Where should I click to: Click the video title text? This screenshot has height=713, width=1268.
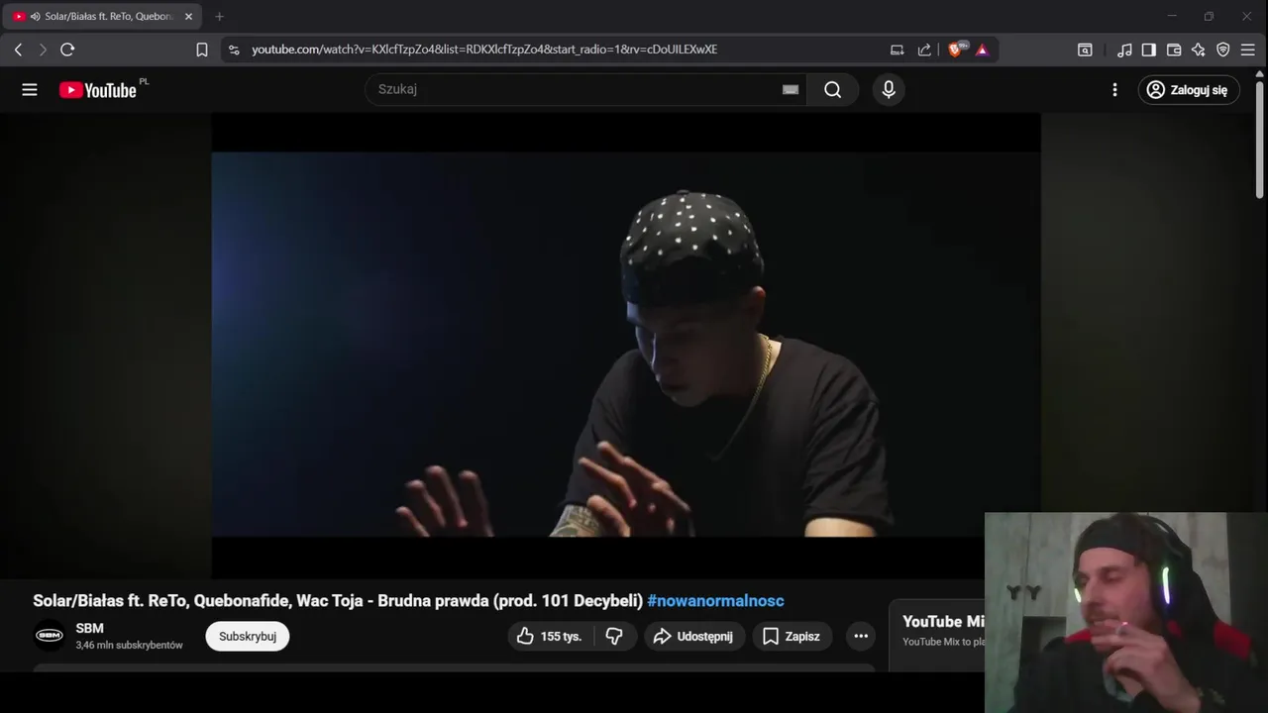tap(338, 601)
